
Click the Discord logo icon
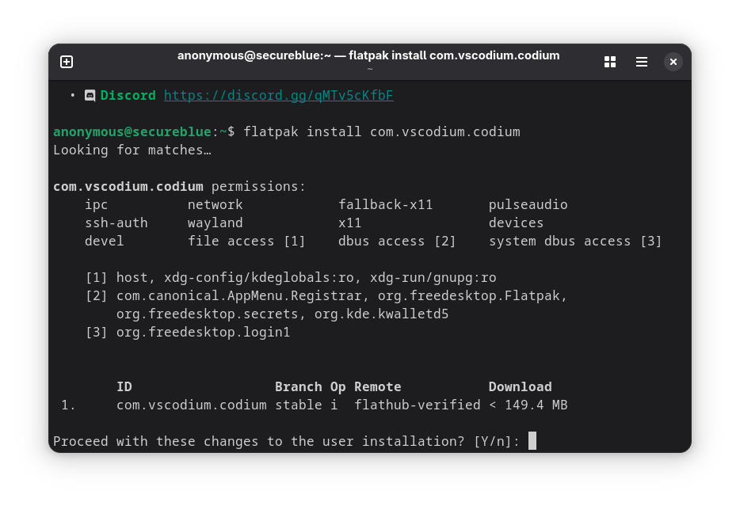[x=90, y=95]
